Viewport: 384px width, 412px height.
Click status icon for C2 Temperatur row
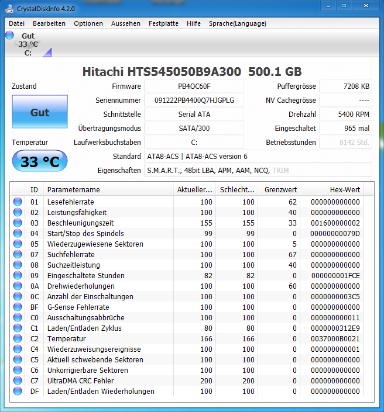(x=18, y=338)
